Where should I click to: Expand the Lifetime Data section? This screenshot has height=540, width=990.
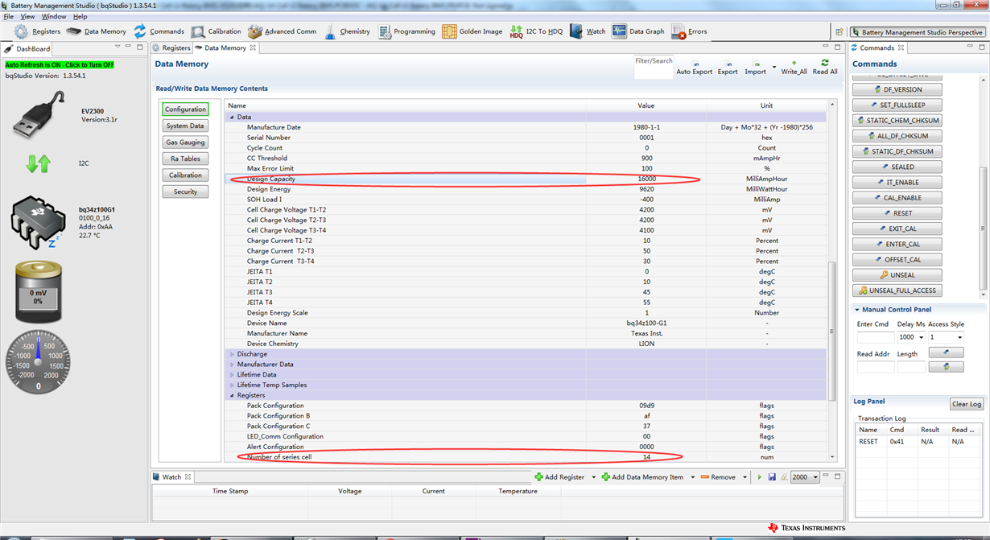[232, 375]
